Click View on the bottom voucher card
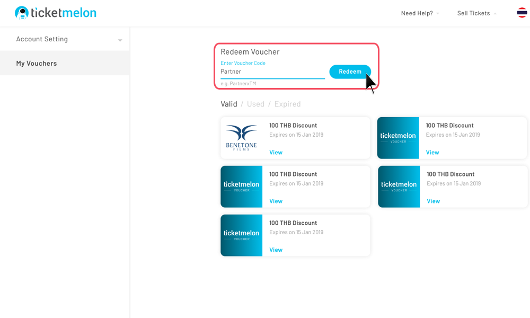This screenshot has width=530, height=318. click(x=276, y=250)
